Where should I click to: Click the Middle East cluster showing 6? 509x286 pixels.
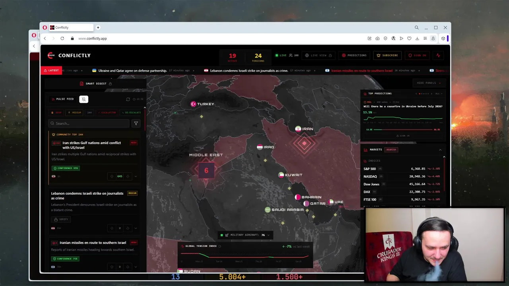pyautogui.click(x=206, y=170)
